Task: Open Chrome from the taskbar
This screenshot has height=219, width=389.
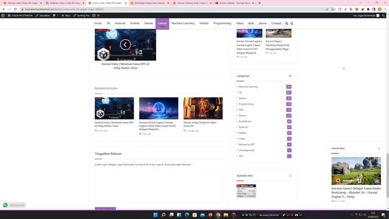Action: point(218,215)
